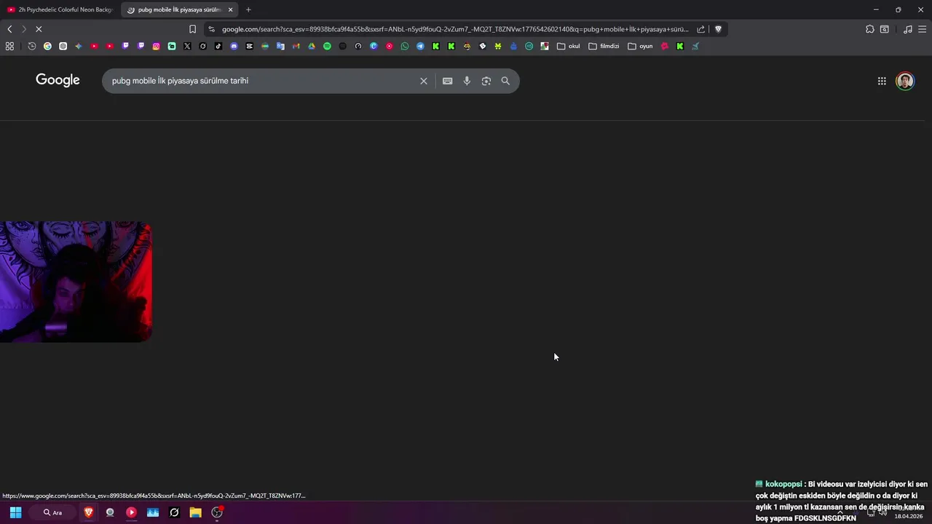Open the Discord bookmark
932x524 pixels.
click(x=234, y=46)
